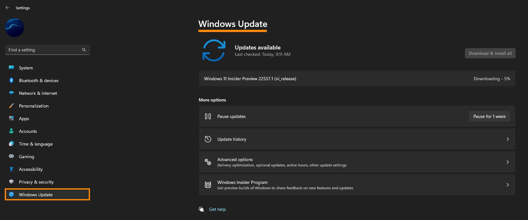Open Personalization text label
Viewport: 528px width, 220px height.
[x=34, y=106]
